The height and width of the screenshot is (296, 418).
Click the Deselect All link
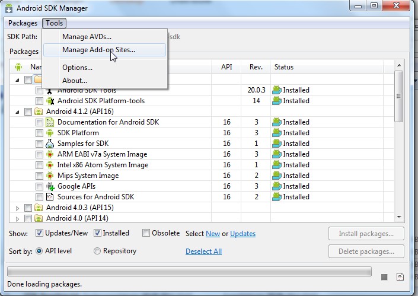coord(203,252)
